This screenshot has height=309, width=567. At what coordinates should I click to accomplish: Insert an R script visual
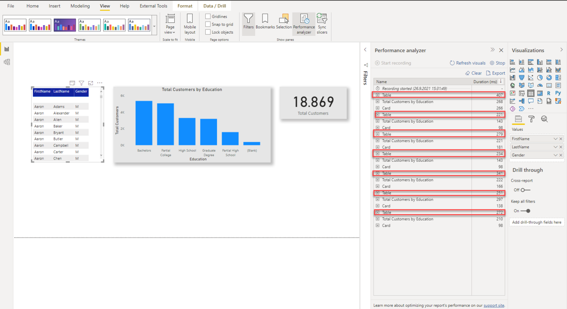pos(549,93)
